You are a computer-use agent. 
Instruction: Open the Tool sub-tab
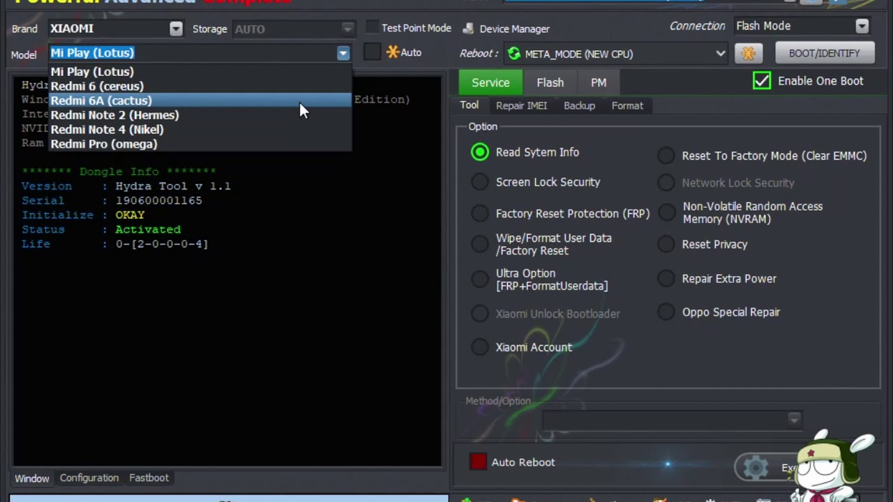(470, 105)
